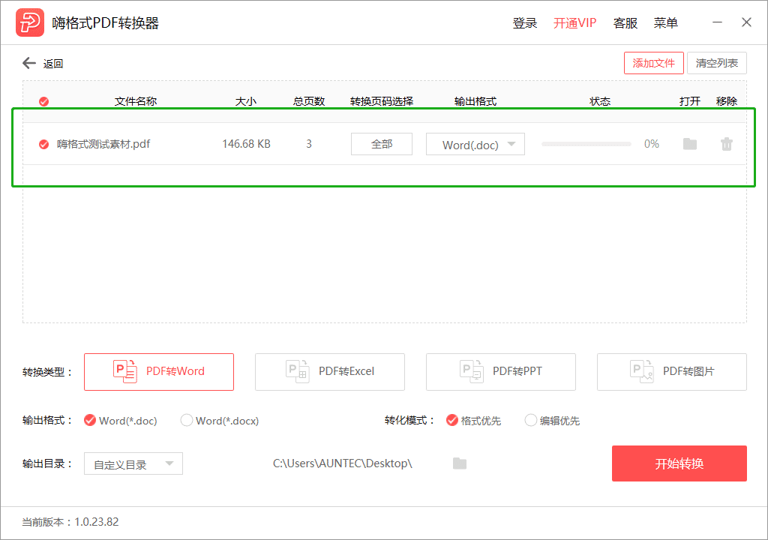Select the PDF转Word conversion type
Viewport: 768px width, 540px height.
coord(159,371)
